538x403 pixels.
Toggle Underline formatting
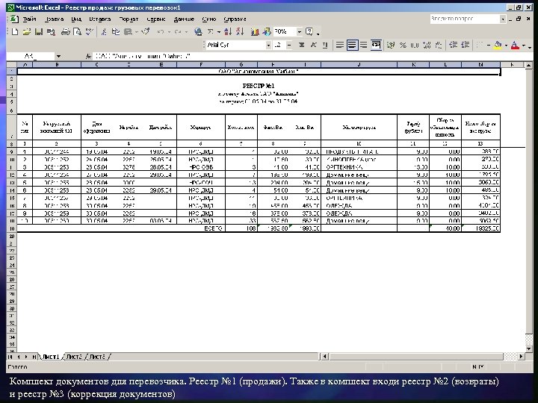(325, 45)
